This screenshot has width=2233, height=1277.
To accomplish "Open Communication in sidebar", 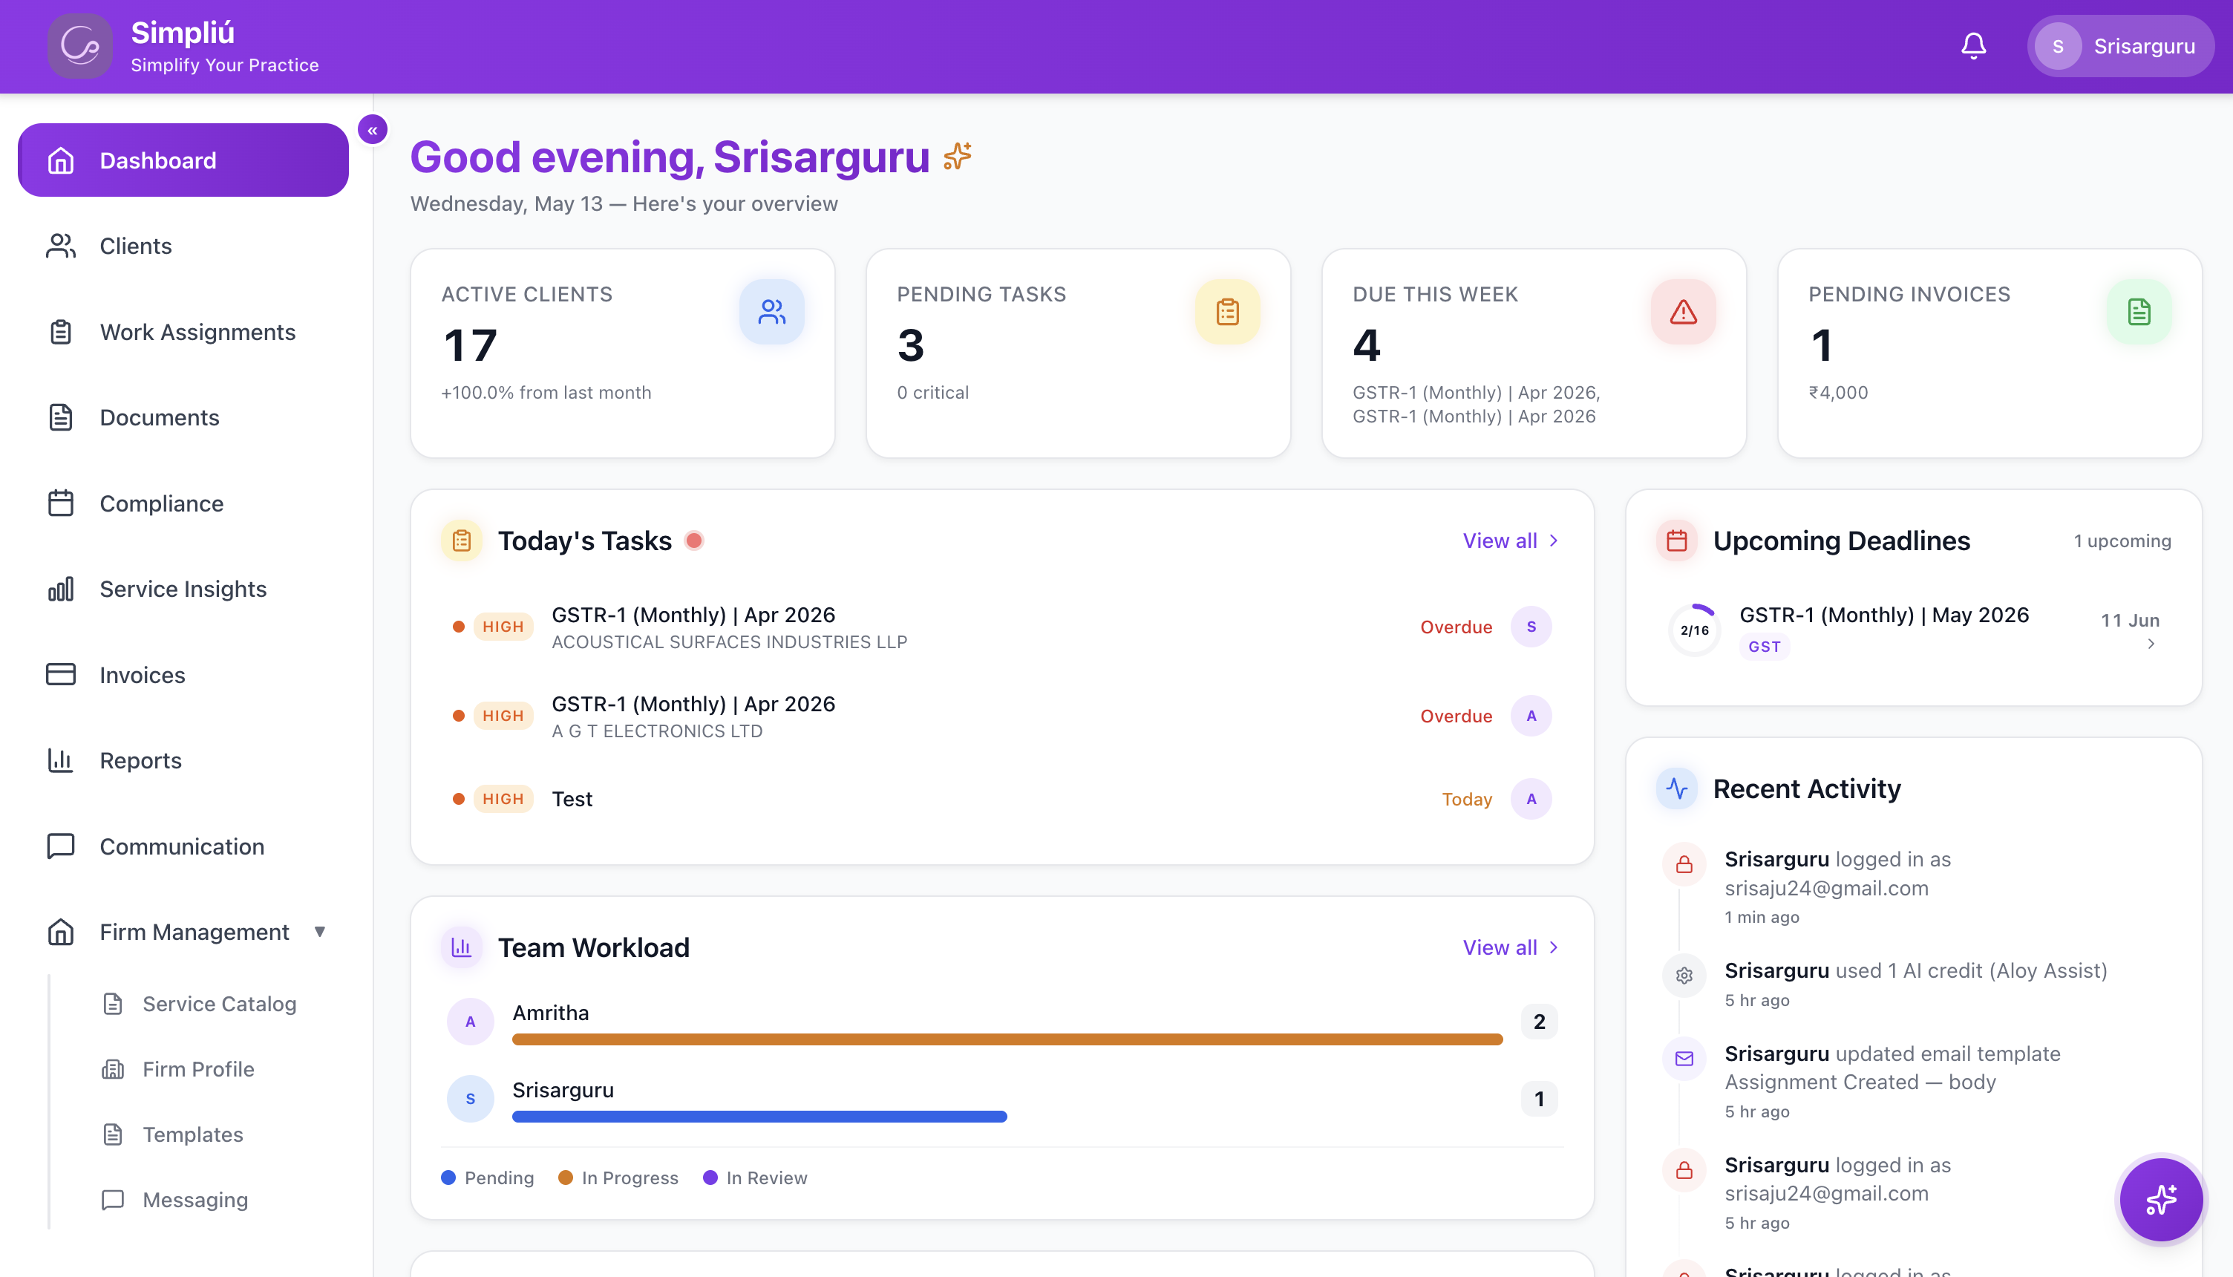I will point(183,846).
